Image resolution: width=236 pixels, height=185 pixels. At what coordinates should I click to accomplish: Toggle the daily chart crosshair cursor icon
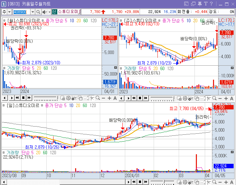209,182
